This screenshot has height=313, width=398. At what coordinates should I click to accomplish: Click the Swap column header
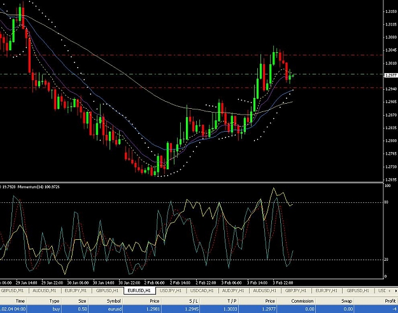(334, 301)
